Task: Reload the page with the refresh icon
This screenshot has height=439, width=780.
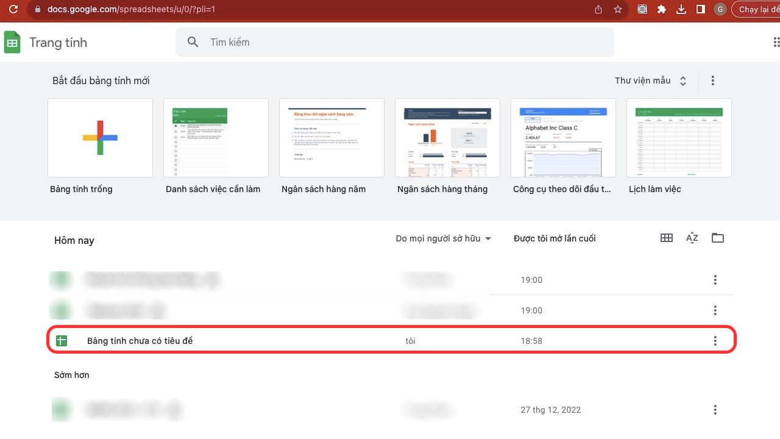Action: 13,9
